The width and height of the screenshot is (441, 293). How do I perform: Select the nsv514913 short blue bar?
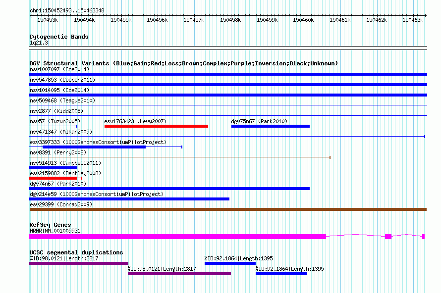53,168
